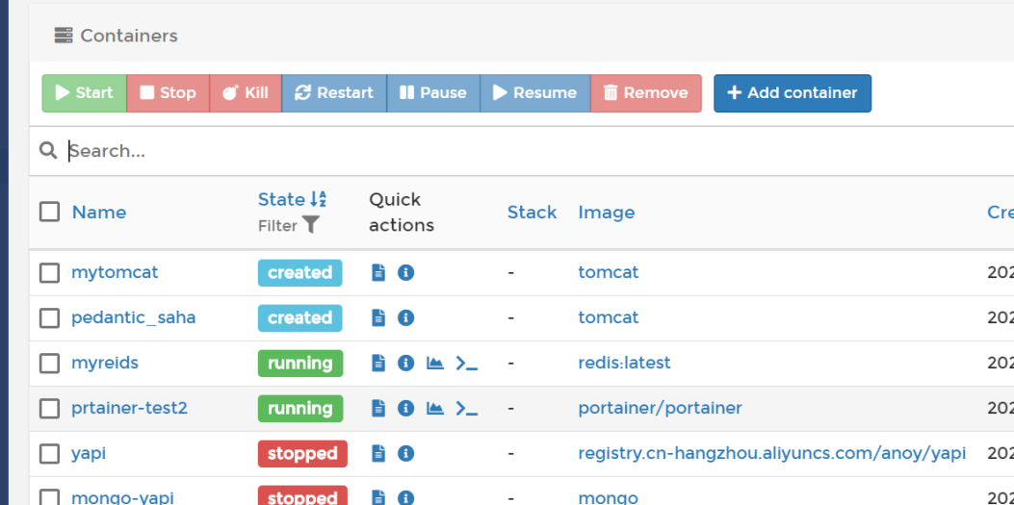Screen dimensions: 1014x505
Task: Open logs icon for prtainer-test2
Action: 378,408
